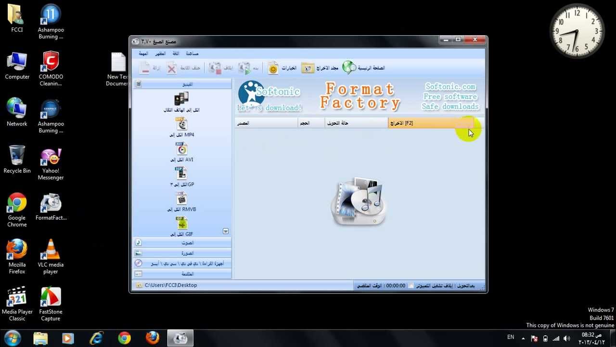Open the Network desktop icon
The width and height of the screenshot is (616, 347).
click(x=17, y=112)
